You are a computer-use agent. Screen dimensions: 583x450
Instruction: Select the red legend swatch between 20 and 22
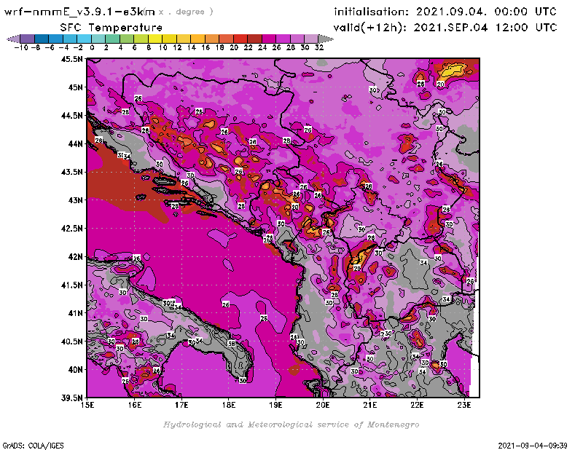pyautogui.click(x=240, y=39)
